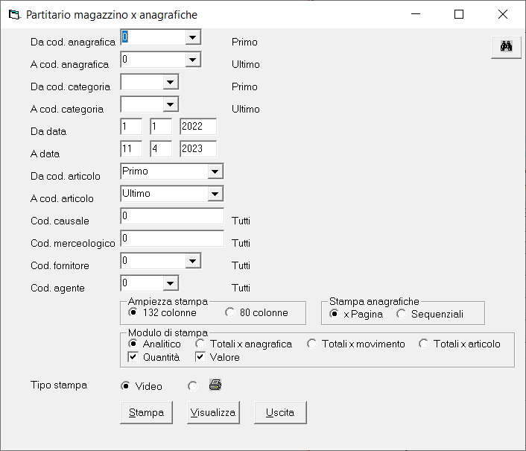Open the Da cod. anagrafica dropdown
Screen dimensions: 526x451
click(193, 37)
